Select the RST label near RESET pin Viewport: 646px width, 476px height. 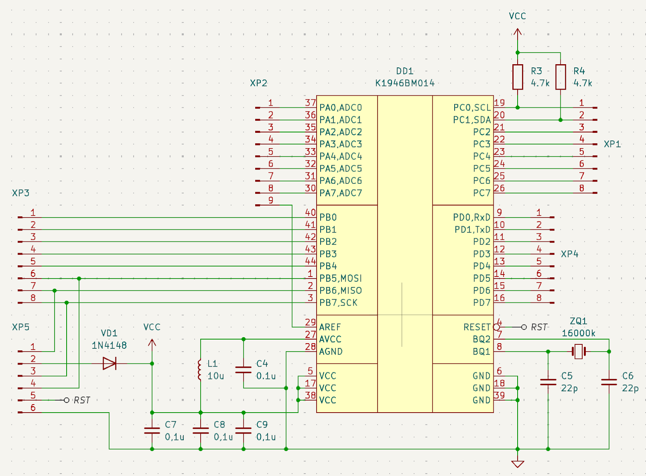[539, 327]
